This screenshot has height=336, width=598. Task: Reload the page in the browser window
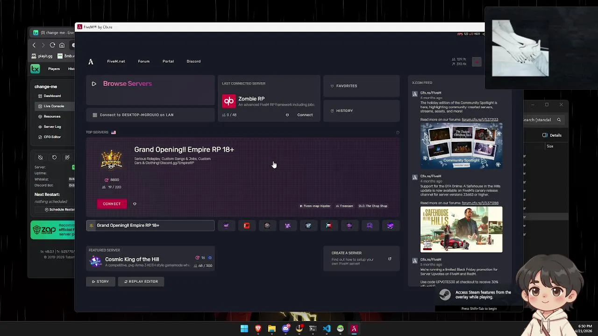tap(52, 45)
